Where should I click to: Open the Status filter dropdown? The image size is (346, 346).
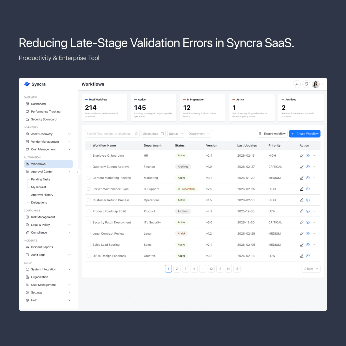176,134
